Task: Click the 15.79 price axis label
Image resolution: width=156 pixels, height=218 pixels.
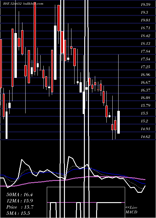Action: click(145, 105)
